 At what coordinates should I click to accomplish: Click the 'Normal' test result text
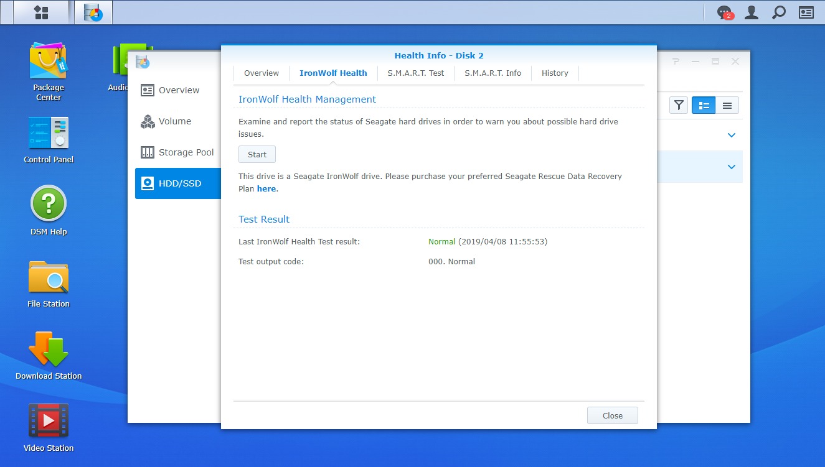point(442,241)
